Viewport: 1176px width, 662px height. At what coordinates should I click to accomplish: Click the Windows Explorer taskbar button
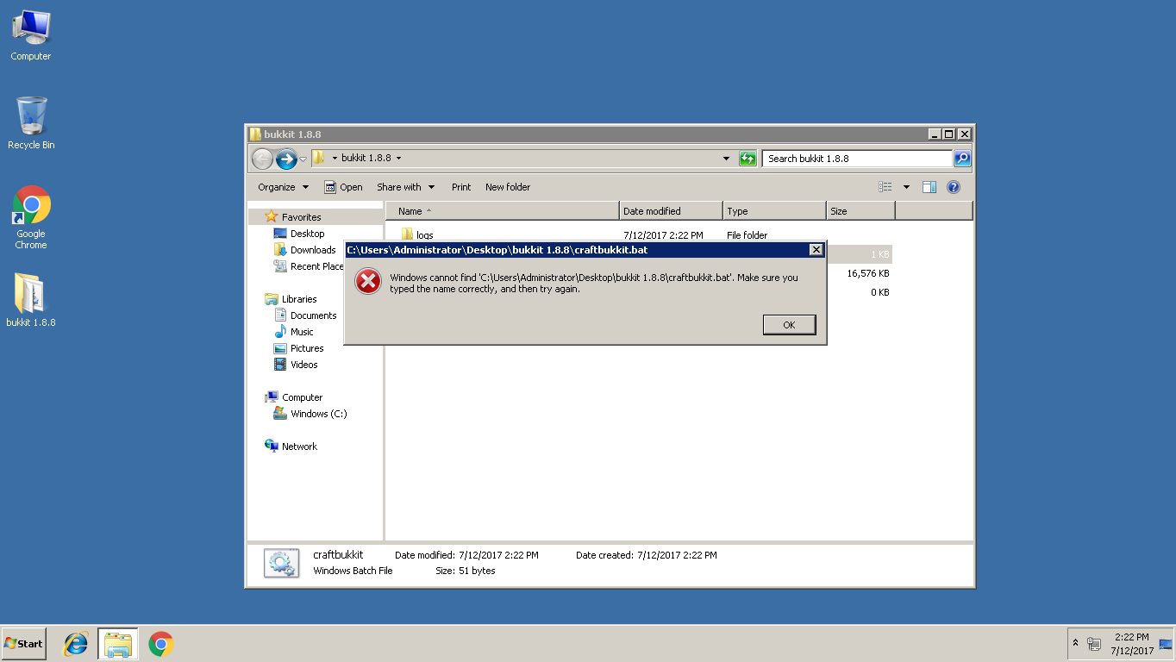118,644
